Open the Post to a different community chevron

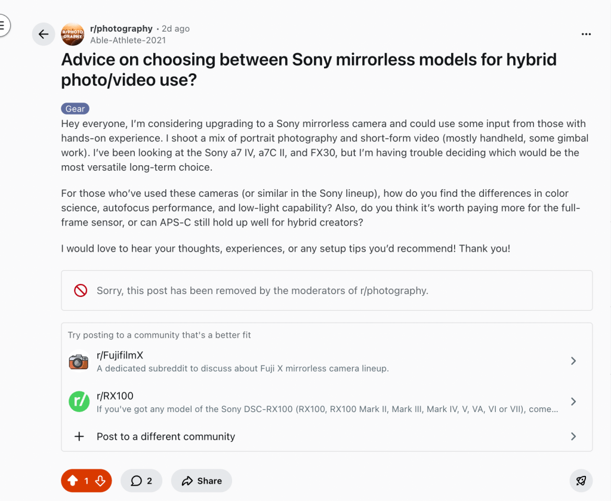coord(573,437)
